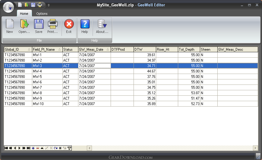Screen dimensions: 262x160
Task: Click Tot_Depth value 52.73
Action: pyautogui.click(x=189, y=104)
